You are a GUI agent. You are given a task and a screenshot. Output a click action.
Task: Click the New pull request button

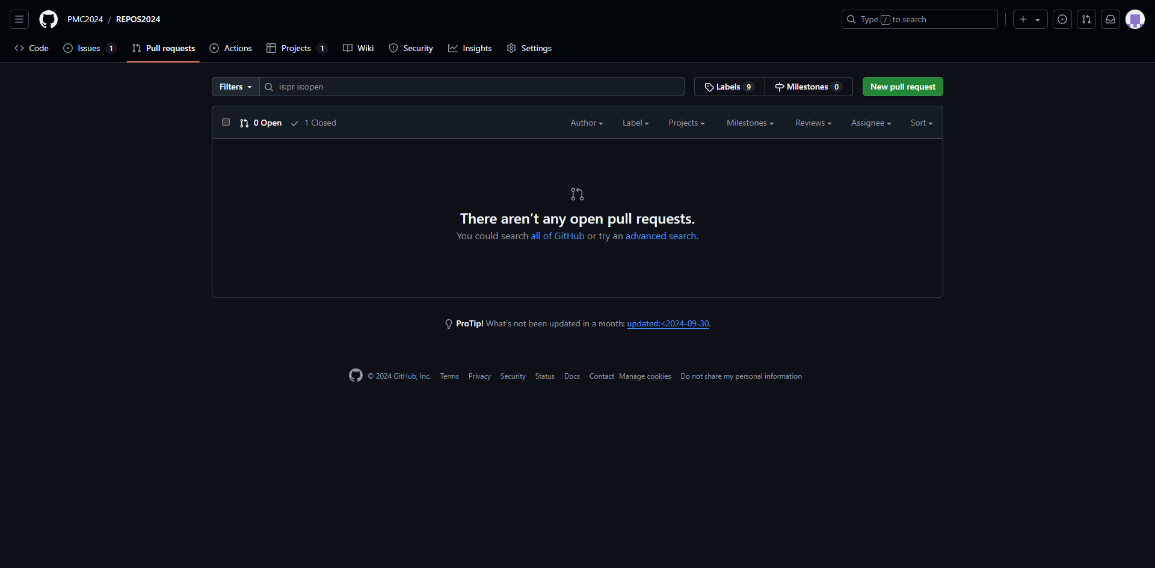(902, 87)
